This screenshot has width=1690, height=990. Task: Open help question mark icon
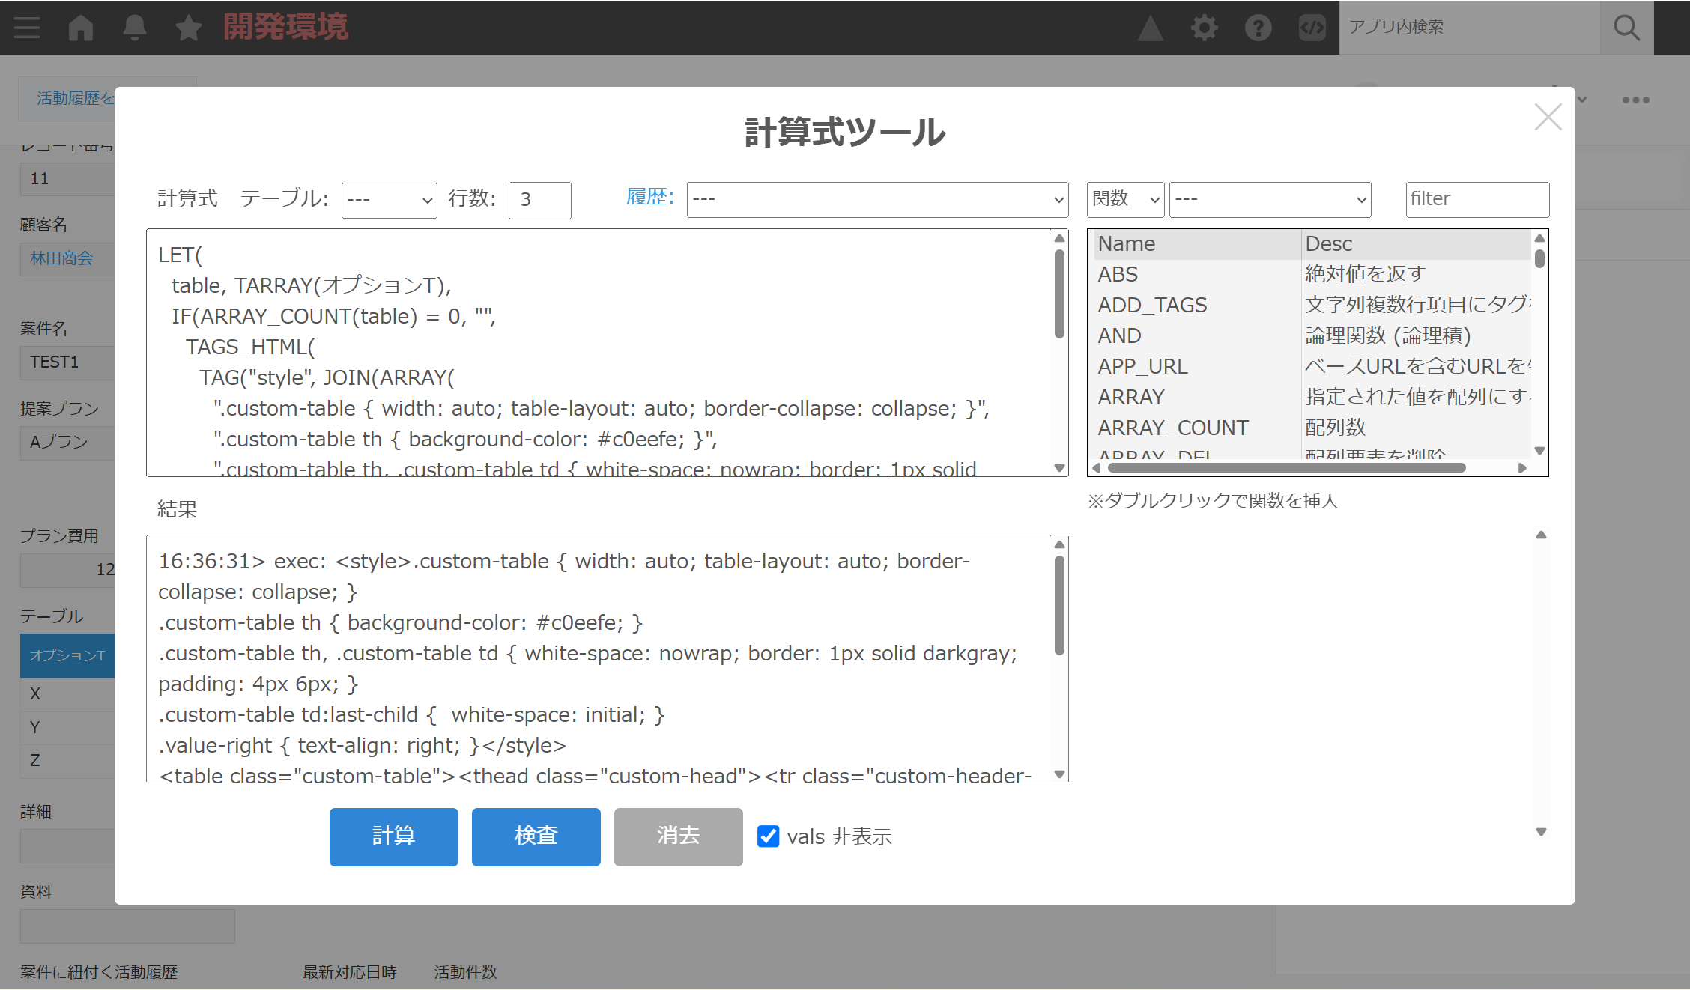[1258, 28]
